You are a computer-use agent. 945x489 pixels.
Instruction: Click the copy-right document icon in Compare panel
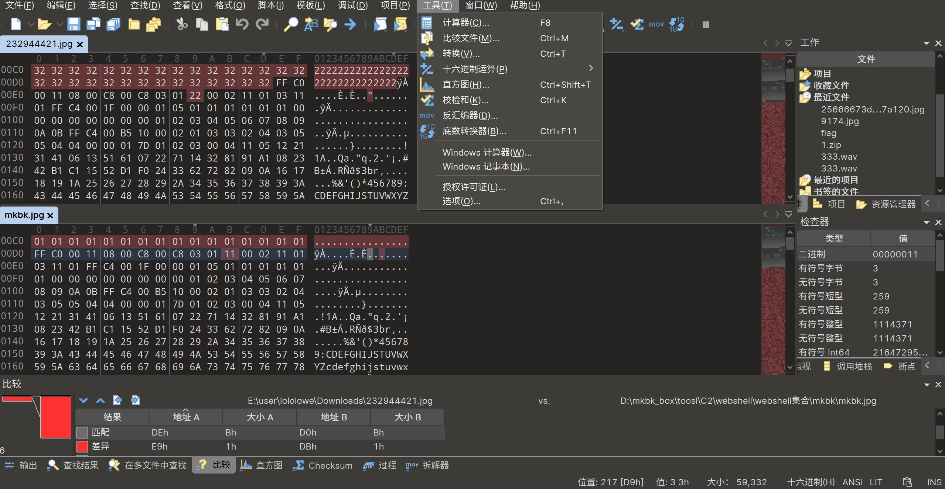[135, 400]
